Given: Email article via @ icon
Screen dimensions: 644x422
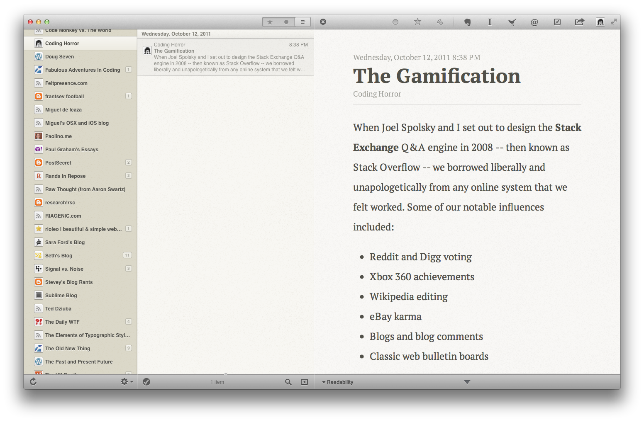Looking at the screenshot, I should [534, 22].
